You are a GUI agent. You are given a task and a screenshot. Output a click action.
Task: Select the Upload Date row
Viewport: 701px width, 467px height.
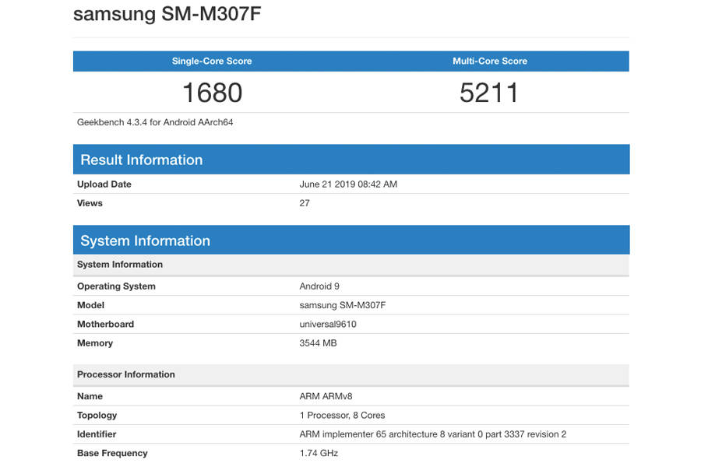tap(104, 184)
